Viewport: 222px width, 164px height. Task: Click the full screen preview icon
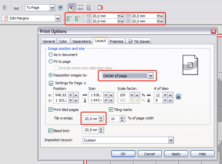click(x=60, y=7)
